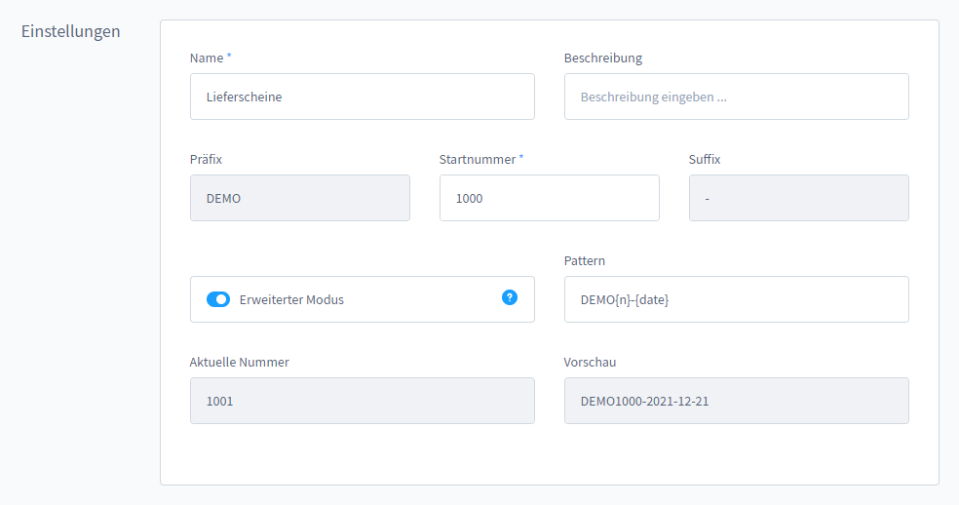Image resolution: width=959 pixels, height=505 pixels.
Task: Click the Pattern label
Action: point(585,260)
